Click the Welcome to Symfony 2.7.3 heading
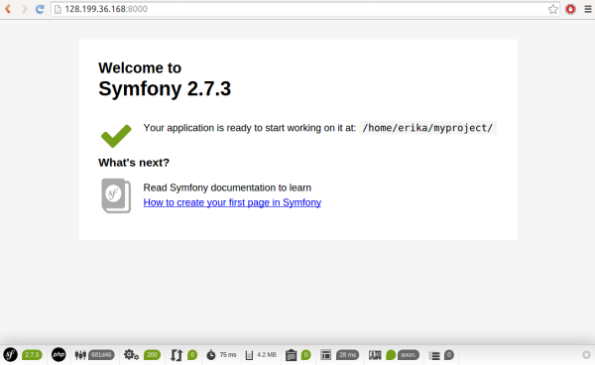This screenshot has height=365, width=595. [x=165, y=79]
